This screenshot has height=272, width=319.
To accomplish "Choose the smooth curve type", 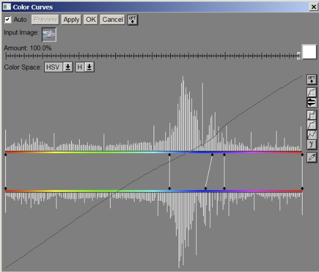I will (x=312, y=125).
